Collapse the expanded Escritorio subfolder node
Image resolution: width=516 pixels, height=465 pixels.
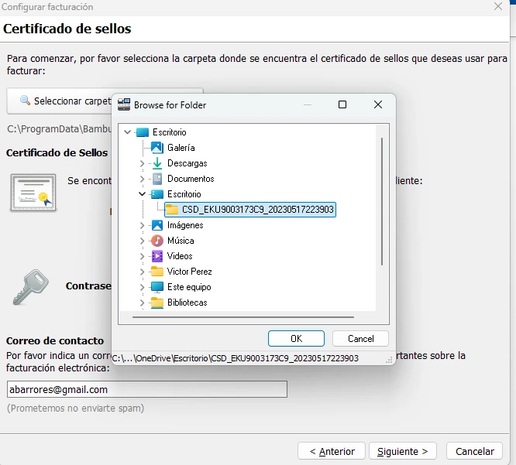pos(142,194)
